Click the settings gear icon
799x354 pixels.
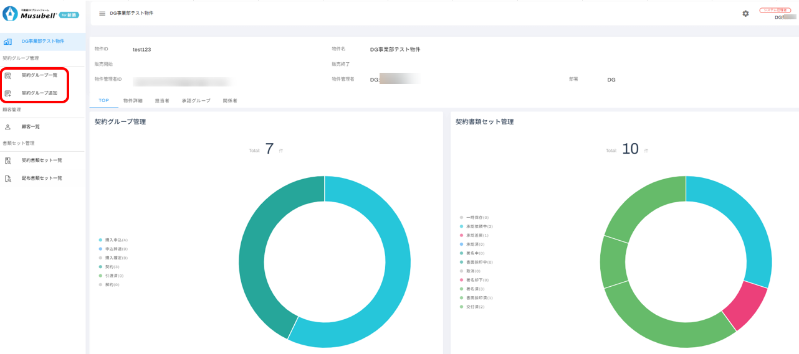(745, 13)
